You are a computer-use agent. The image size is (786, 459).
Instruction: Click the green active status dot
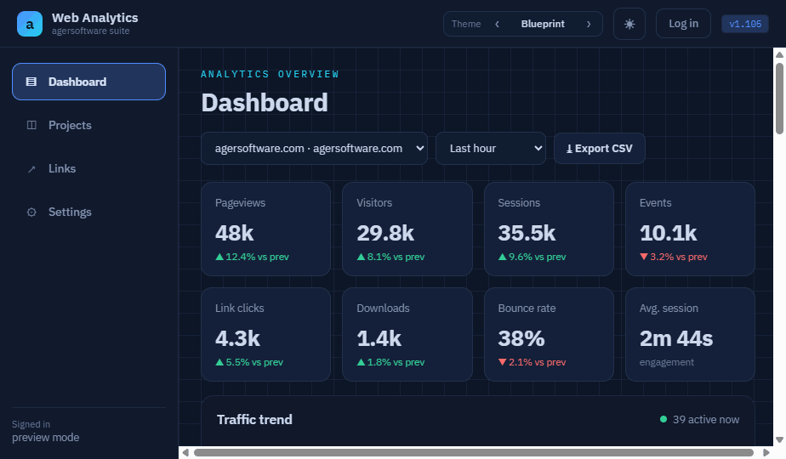pyautogui.click(x=664, y=419)
